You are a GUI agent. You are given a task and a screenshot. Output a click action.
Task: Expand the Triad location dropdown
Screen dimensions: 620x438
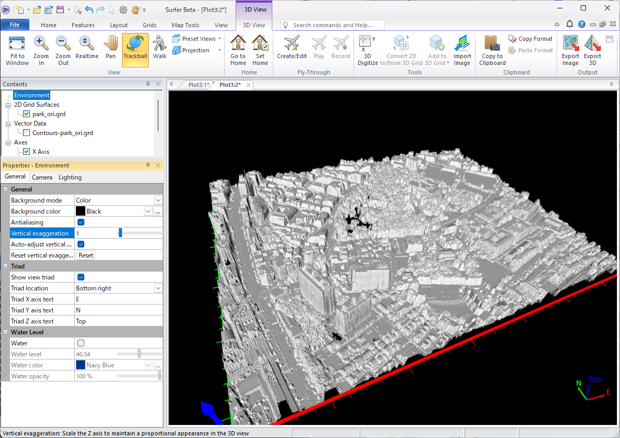(x=158, y=288)
